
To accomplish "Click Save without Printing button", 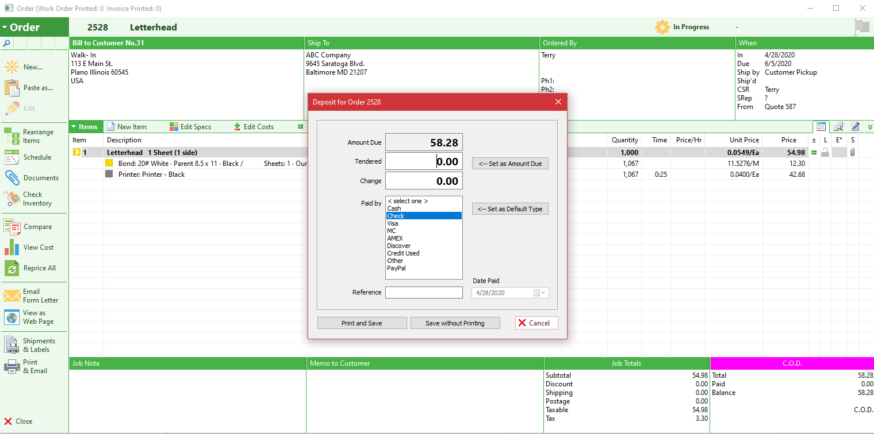I will pyautogui.click(x=455, y=323).
